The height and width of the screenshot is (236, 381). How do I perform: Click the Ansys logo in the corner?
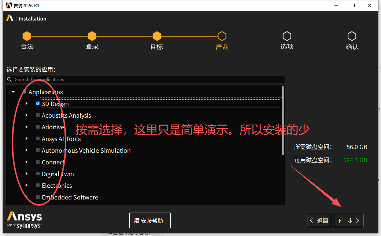coord(23,220)
